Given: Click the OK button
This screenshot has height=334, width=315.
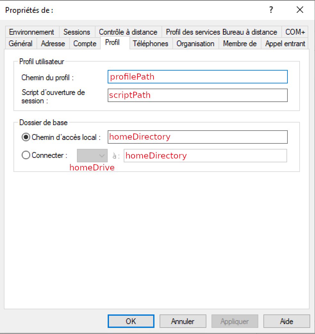Looking at the screenshot, I should [x=131, y=321].
